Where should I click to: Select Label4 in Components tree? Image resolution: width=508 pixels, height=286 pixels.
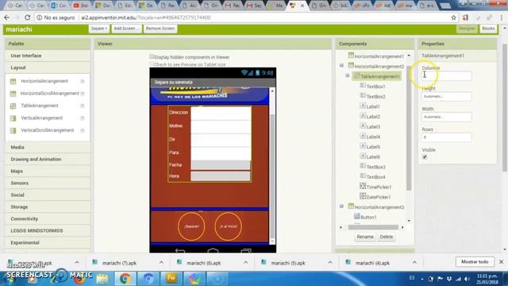point(373,137)
